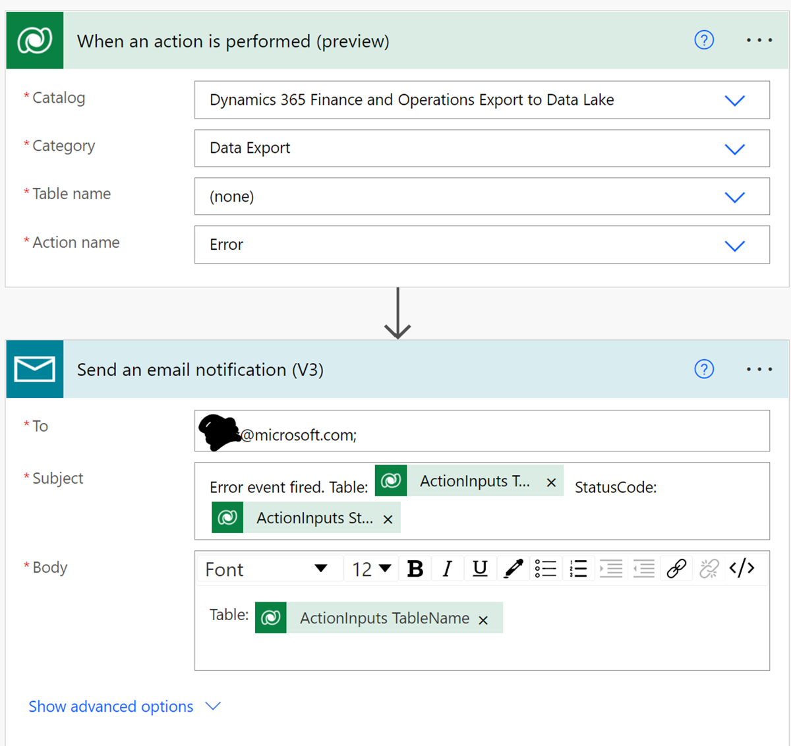Apply underline formatting in the body editor
This screenshot has width=791, height=746.
480,568
